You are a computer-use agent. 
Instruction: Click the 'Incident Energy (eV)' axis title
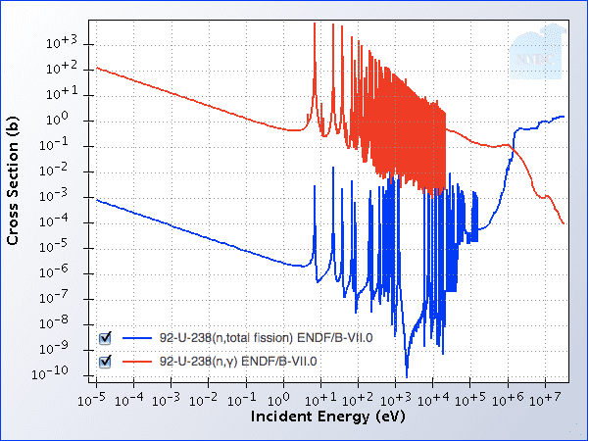click(328, 416)
